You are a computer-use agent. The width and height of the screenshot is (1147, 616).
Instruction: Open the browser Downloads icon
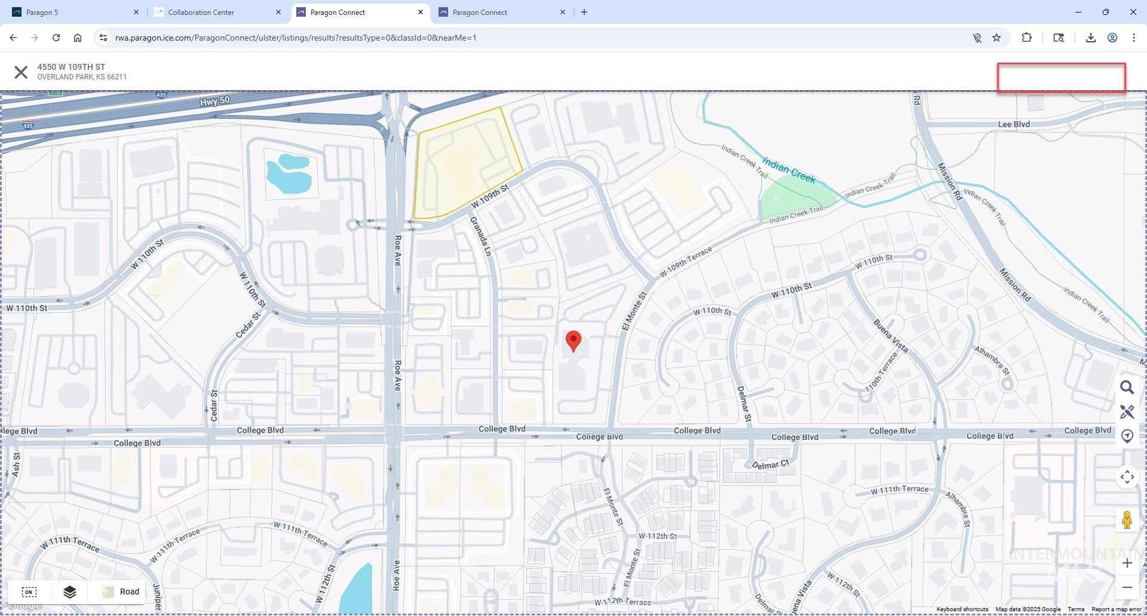point(1090,38)
